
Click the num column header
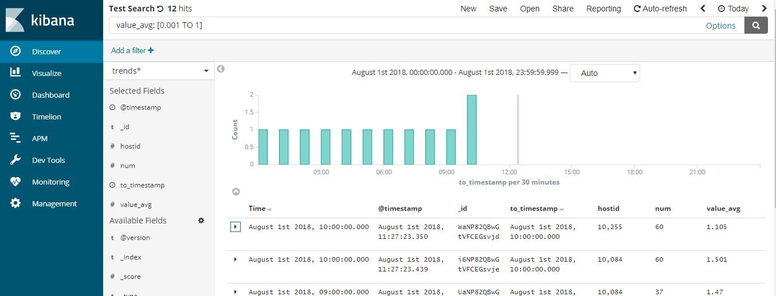(x=663, y=209)
